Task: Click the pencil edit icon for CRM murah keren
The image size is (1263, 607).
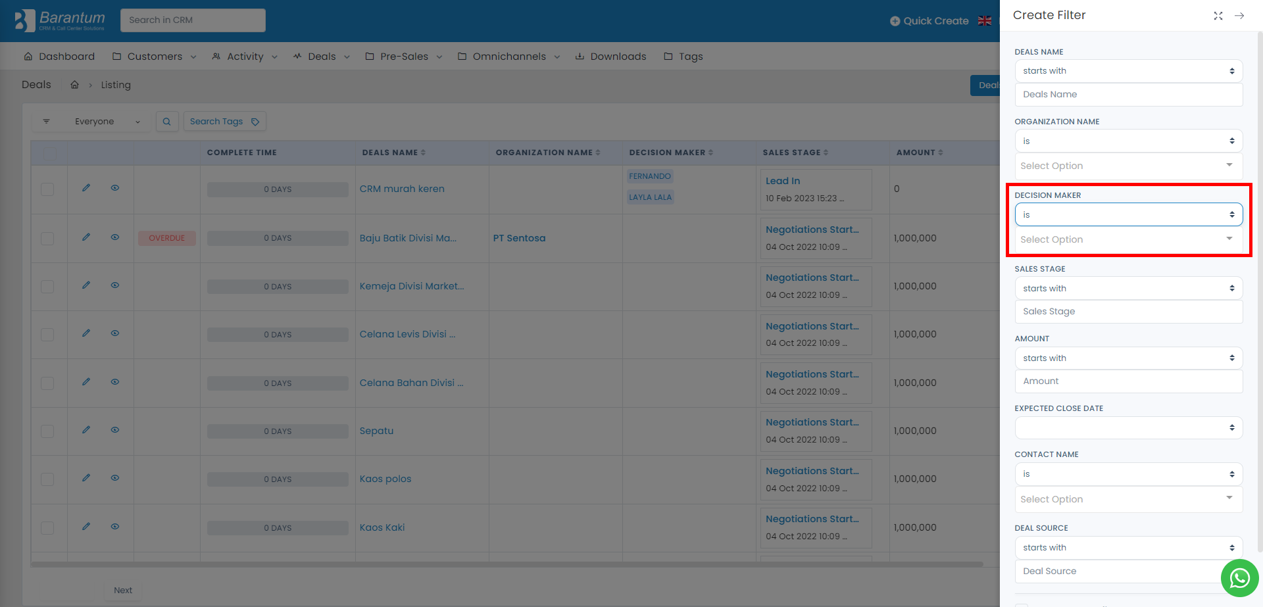Action: (86, 188)
